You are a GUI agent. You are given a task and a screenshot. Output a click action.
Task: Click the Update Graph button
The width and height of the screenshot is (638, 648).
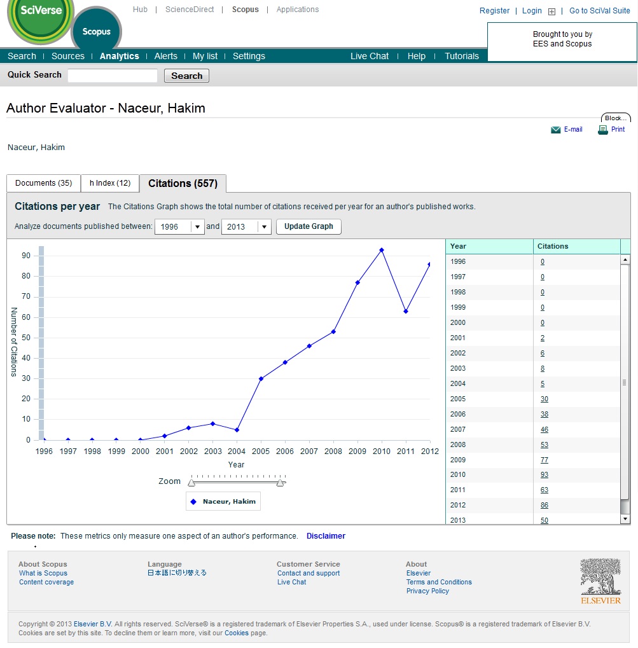coord(309,226)
